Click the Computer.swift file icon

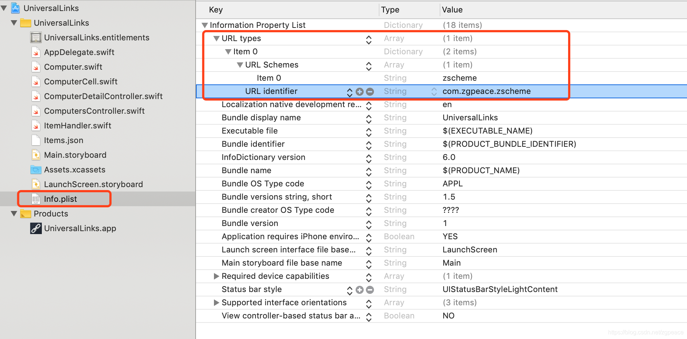click(x=36, y=67)
